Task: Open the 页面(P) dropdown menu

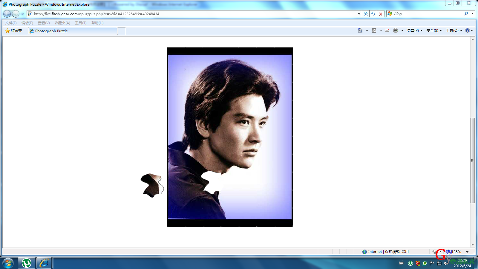Action: [415, 30]
